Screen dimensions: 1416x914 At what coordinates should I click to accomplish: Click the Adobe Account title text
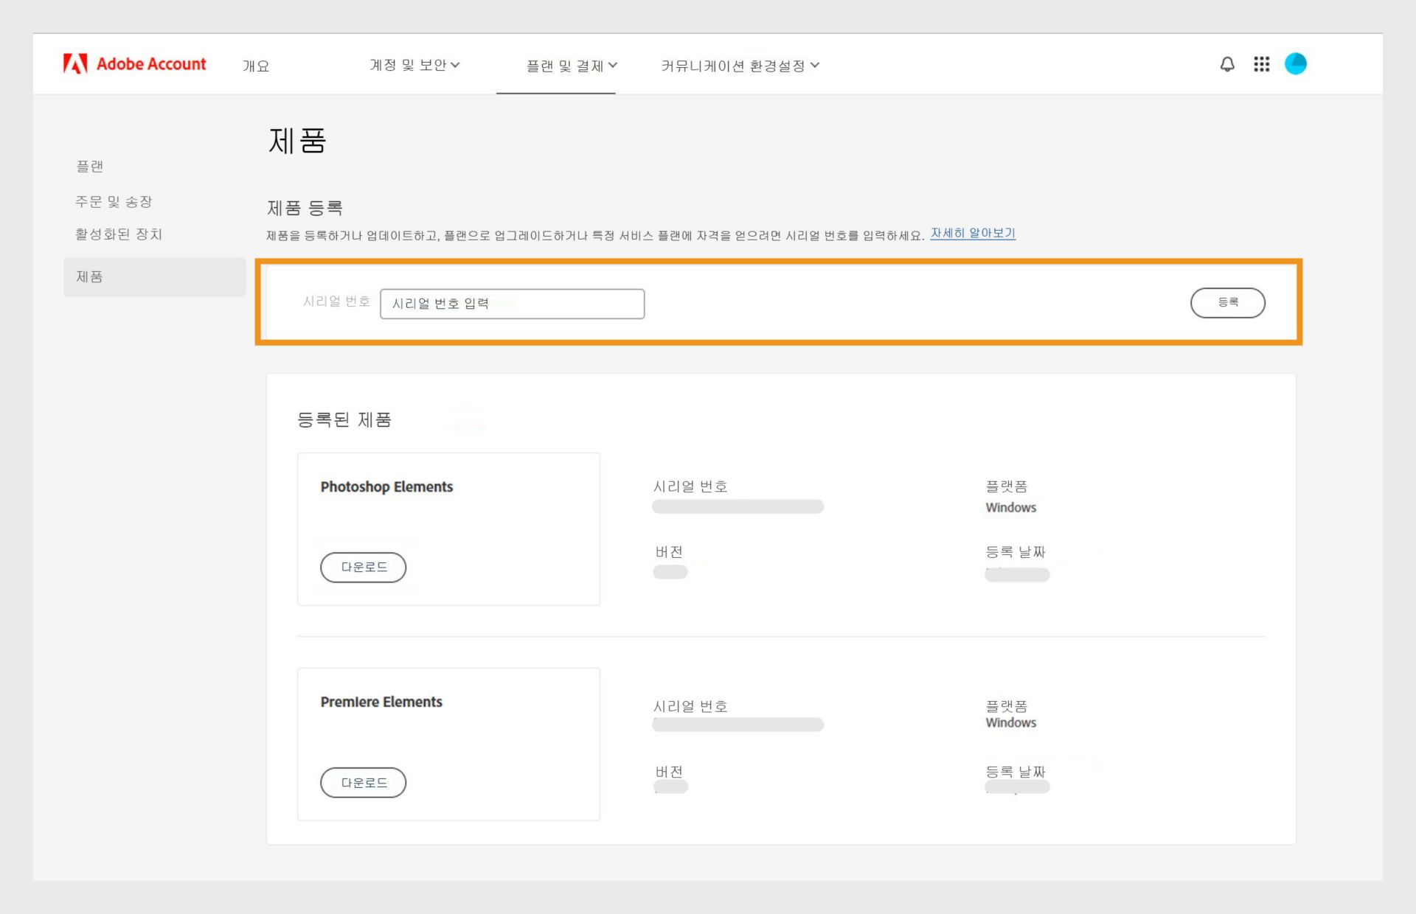pos(151,64)
